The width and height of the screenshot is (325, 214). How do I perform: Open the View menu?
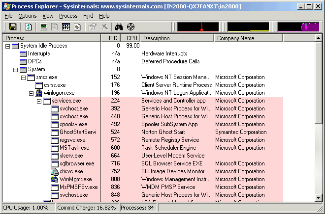pos(48,16)
